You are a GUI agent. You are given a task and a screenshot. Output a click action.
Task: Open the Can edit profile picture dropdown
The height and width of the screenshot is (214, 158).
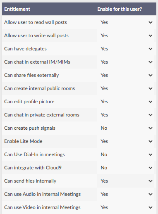coord(126,102)
